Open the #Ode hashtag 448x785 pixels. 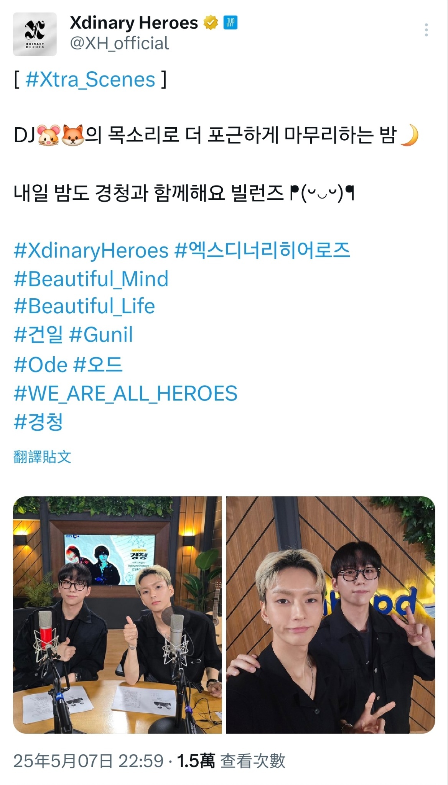40,365
